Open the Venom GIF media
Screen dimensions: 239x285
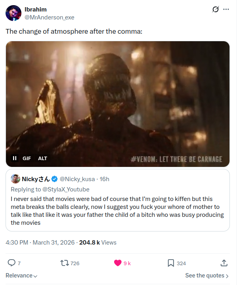118,99
